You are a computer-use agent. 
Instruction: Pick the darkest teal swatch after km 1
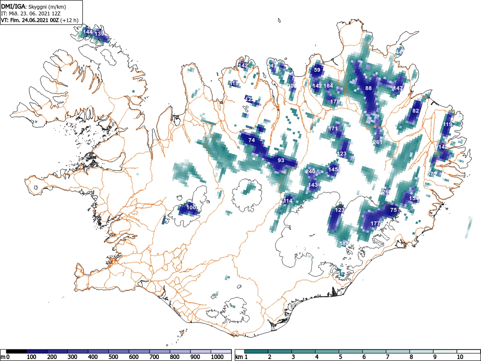click(x=256, y=351)
